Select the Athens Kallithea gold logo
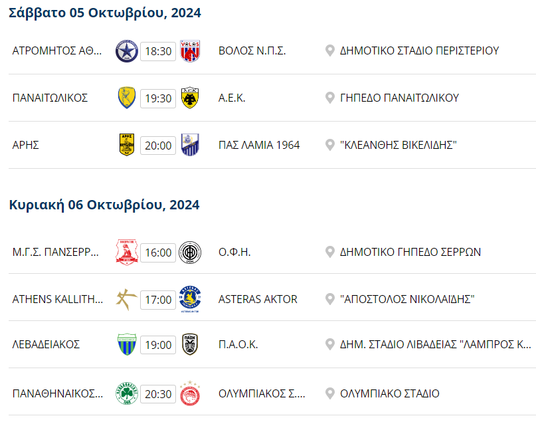The image size is (536, 426). tap(127, 300)
